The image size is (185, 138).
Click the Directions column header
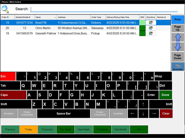(151, 17)
